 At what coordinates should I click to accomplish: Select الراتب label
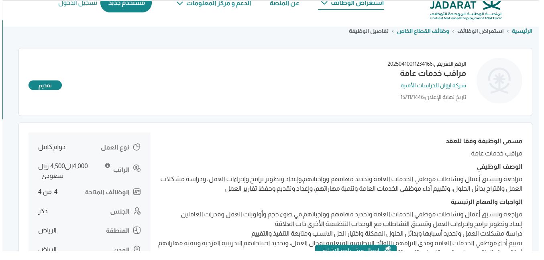pyautogui.click(x=121, y=169)
